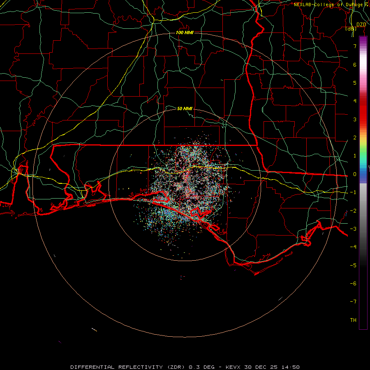Screen dimensions: 370x370
Task: Click the -3 value on color scale
Action: click(x=353, y=229)
